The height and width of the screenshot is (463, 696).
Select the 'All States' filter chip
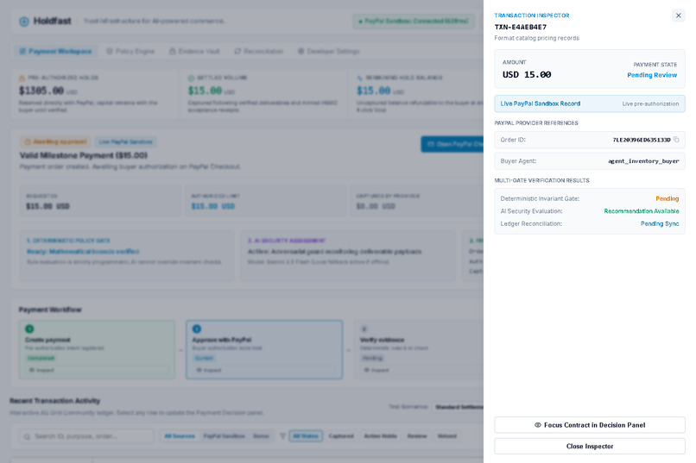(x=306, y=436)
